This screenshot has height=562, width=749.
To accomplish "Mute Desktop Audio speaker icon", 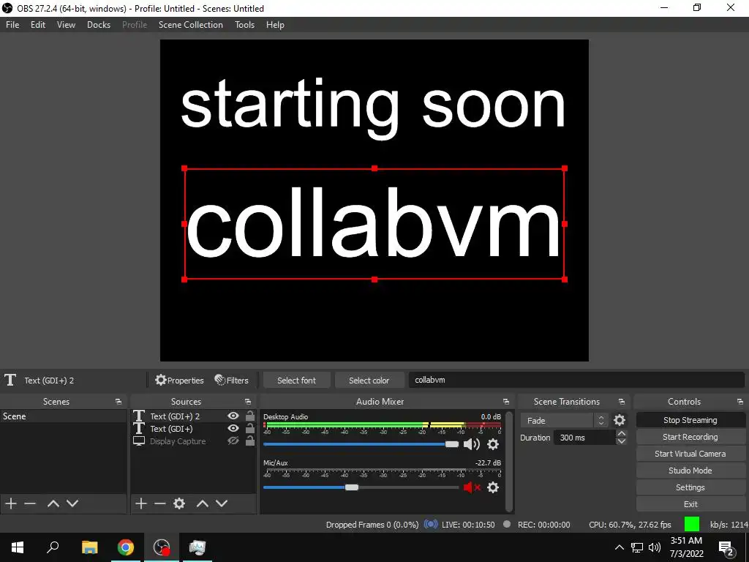I will [x=472, y=444].
